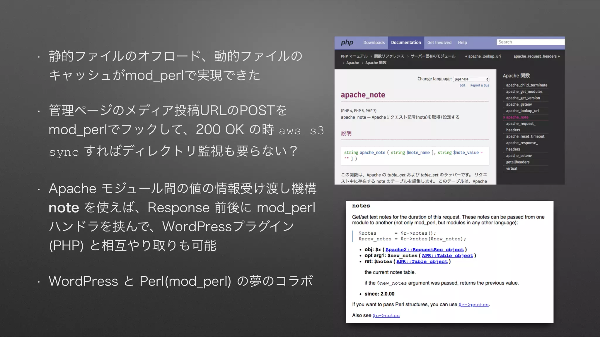This screenshot has height=337, width=600.
Task: Click the $r->pnotes link
Action: coord(473,305)
